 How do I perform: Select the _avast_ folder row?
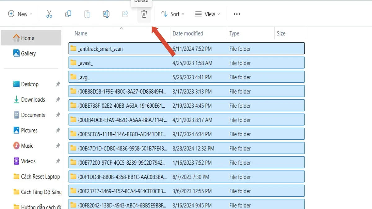click(86, 63)
